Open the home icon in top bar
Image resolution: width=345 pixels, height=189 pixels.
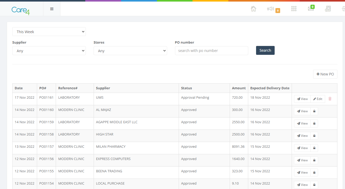(253, 9)
